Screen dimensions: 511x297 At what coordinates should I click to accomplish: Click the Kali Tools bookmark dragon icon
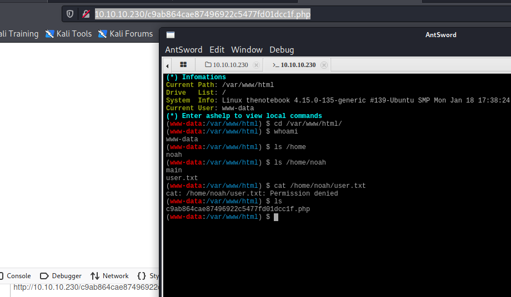click(49, 34)
